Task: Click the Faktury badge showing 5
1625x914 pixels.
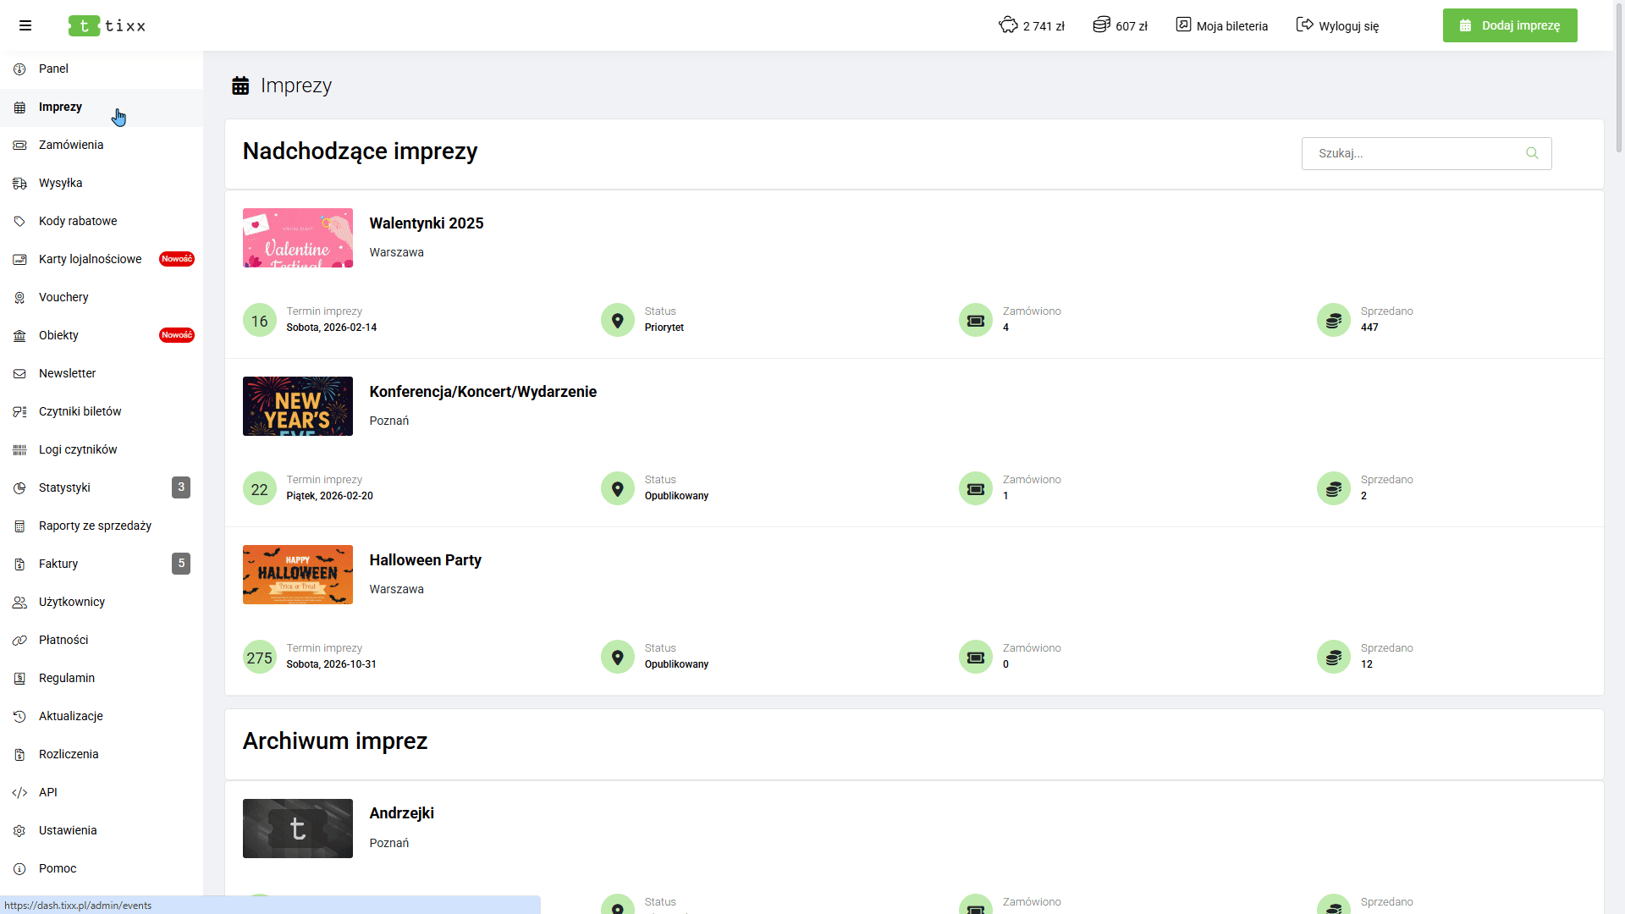Action: 181,564
